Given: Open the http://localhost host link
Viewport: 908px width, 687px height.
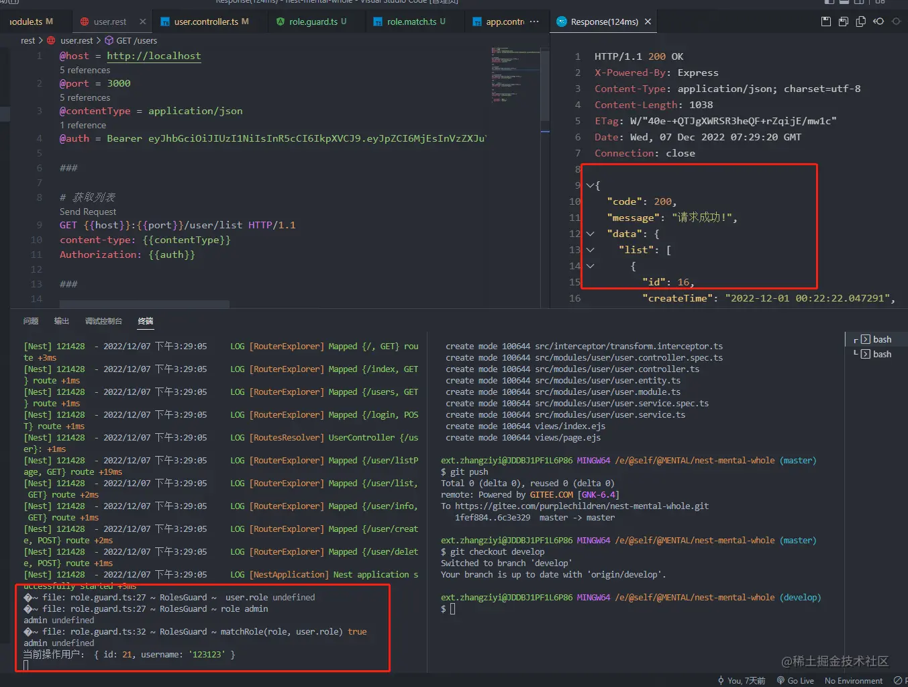Looking at the screenshot, I should click(154, 56).
